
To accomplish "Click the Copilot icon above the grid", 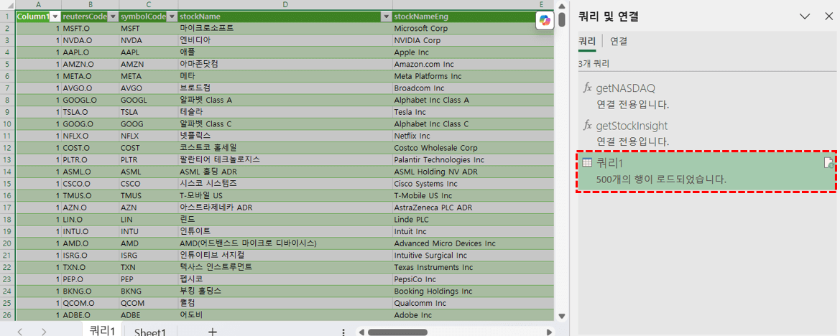I will pyautogui.click(x=544, y=22).
